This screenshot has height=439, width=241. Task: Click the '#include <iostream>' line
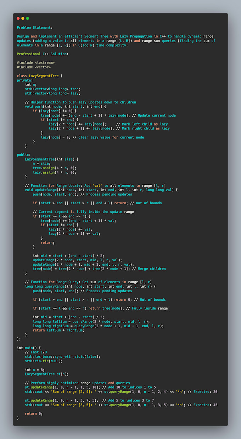(36, 63)
